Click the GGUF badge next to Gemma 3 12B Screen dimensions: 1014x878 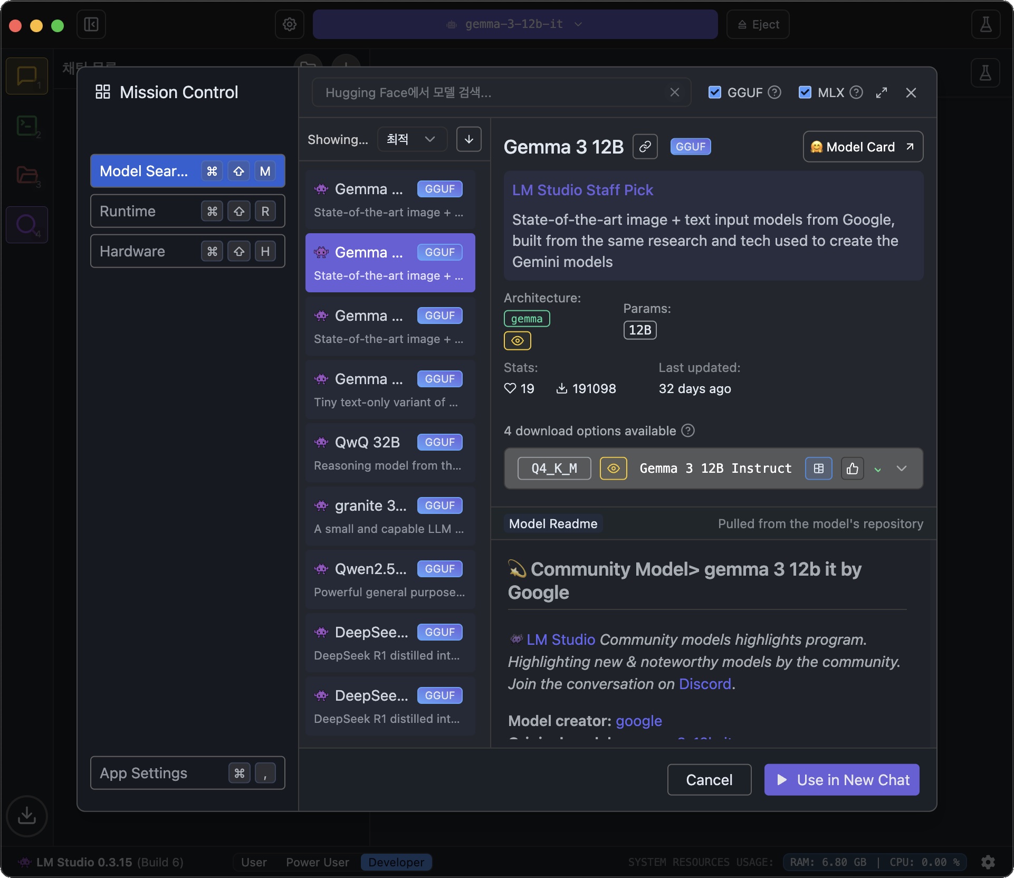pos(691,147)
